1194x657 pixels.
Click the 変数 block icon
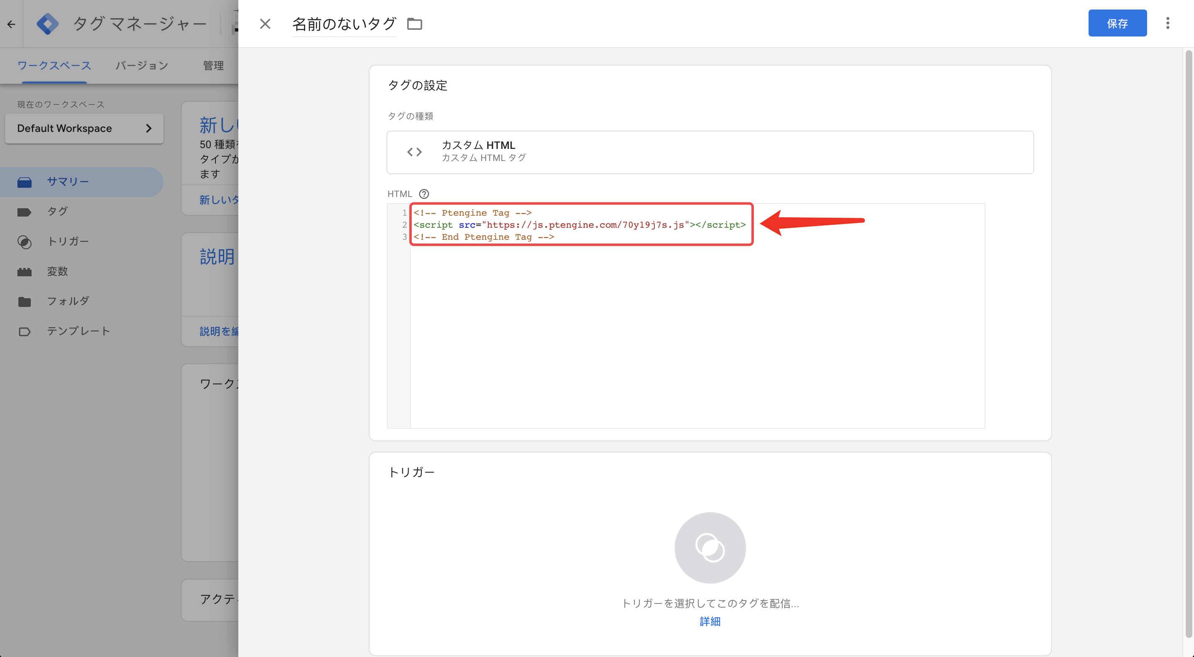click(24, 272)
